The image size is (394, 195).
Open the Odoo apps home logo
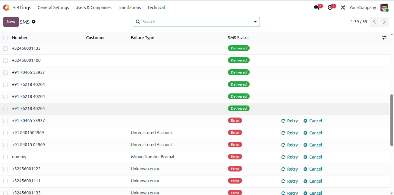click(x=6, y=8)
